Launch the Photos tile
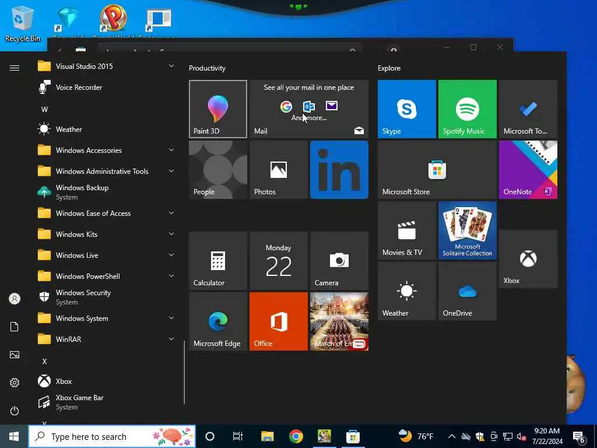Image resolution: width=597 pixels, height=448 pixels. pos(278,170)
